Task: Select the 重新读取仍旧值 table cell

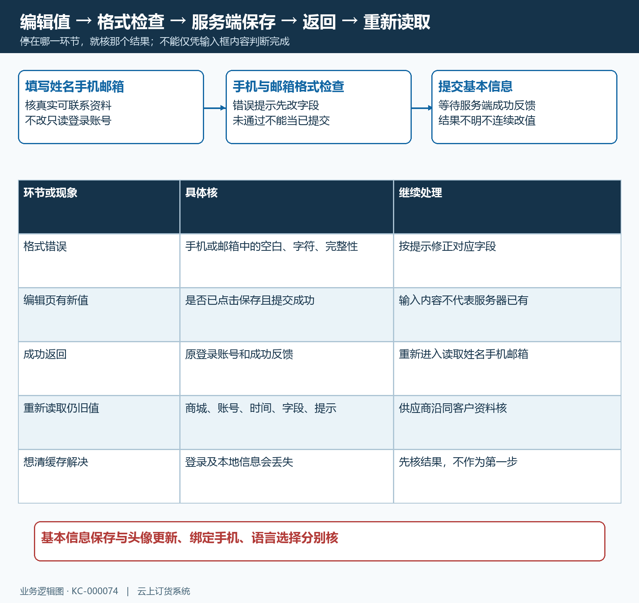Action: [x=99, y=422]
